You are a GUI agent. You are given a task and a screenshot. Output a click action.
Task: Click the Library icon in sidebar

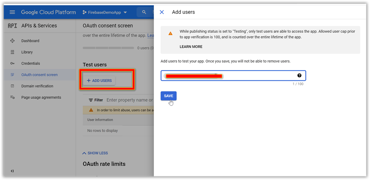[12, 52]
